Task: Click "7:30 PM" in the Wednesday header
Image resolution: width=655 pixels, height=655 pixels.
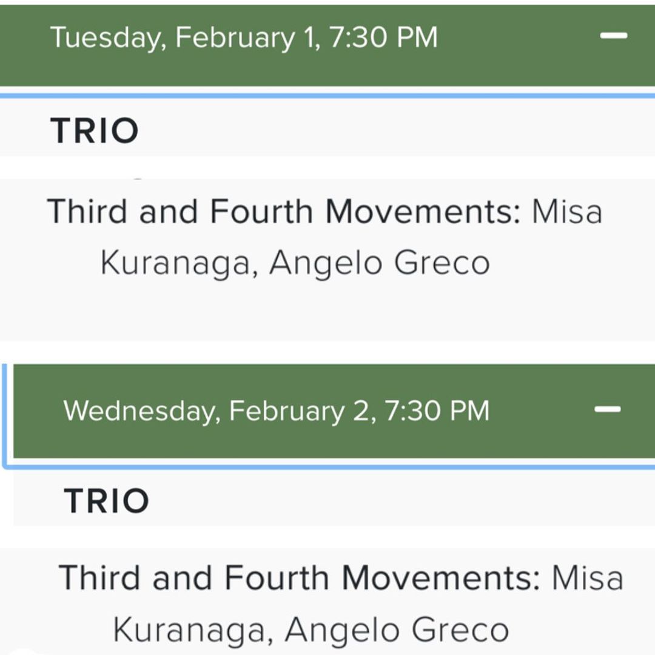Action: point(436,411)
